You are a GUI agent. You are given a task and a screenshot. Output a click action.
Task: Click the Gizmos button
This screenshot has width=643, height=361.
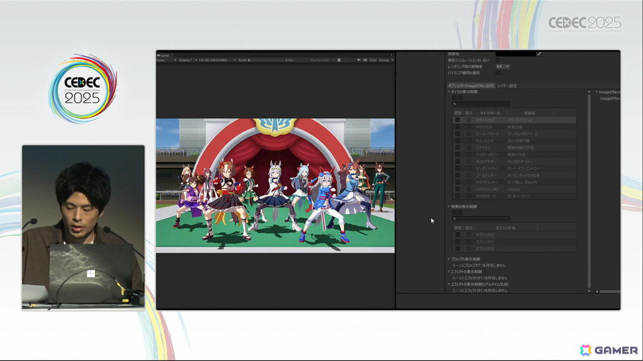[384, 60]
